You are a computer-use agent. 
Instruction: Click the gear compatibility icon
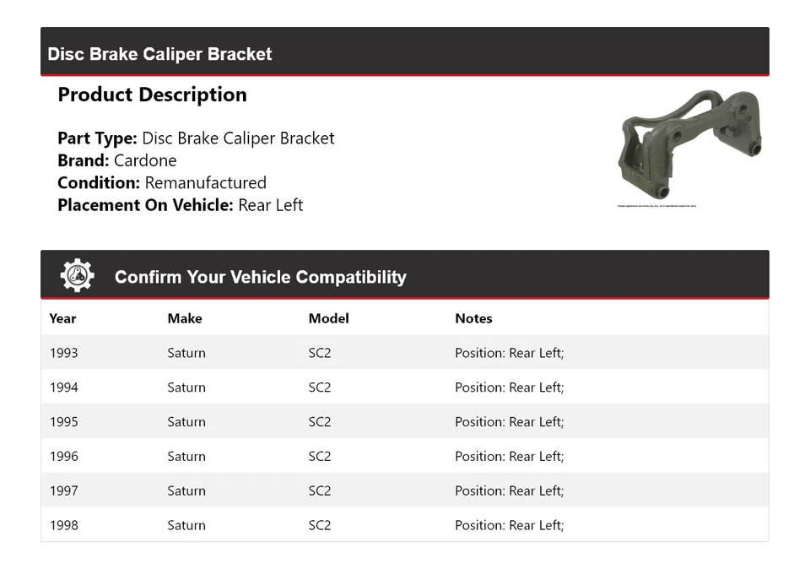point(77,276)
